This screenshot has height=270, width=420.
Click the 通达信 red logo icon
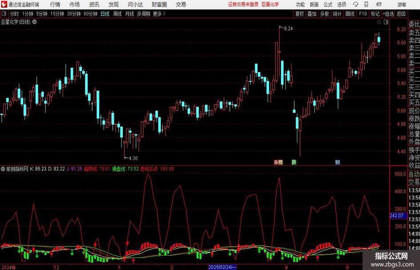pos(4,4)
